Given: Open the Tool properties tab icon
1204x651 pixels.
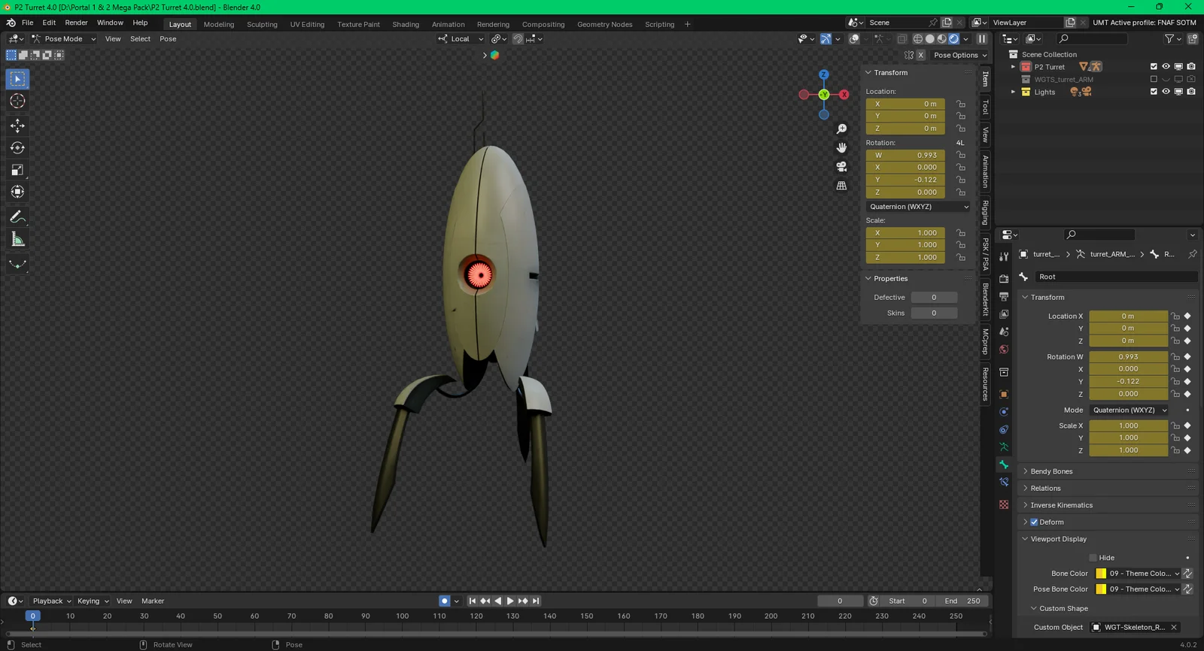Looking at the screenshot, I should 1004,257.
